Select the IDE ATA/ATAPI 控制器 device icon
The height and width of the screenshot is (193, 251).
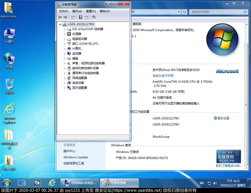(69, 29)
